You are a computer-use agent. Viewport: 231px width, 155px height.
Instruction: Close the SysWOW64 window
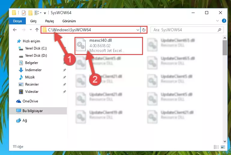220,13
